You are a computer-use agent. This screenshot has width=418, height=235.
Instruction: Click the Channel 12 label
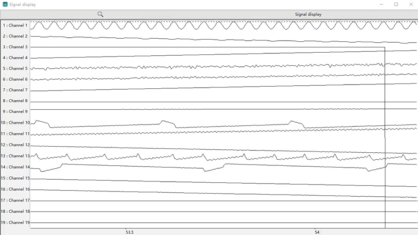(x=15, y=145)
